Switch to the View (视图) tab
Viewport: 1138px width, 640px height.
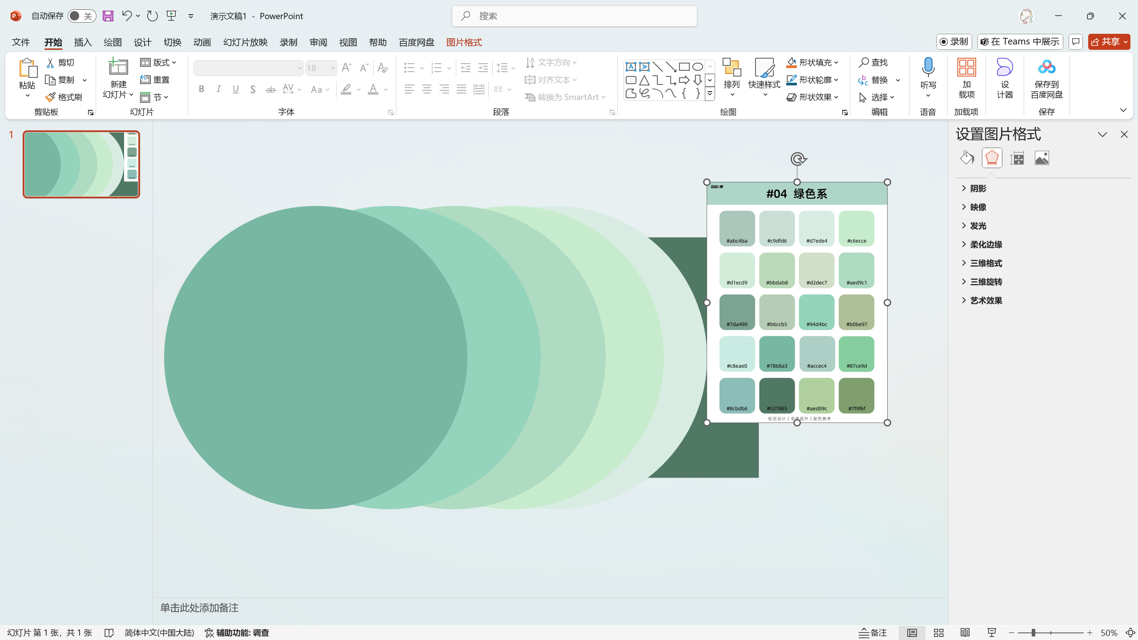pos(348,42)
